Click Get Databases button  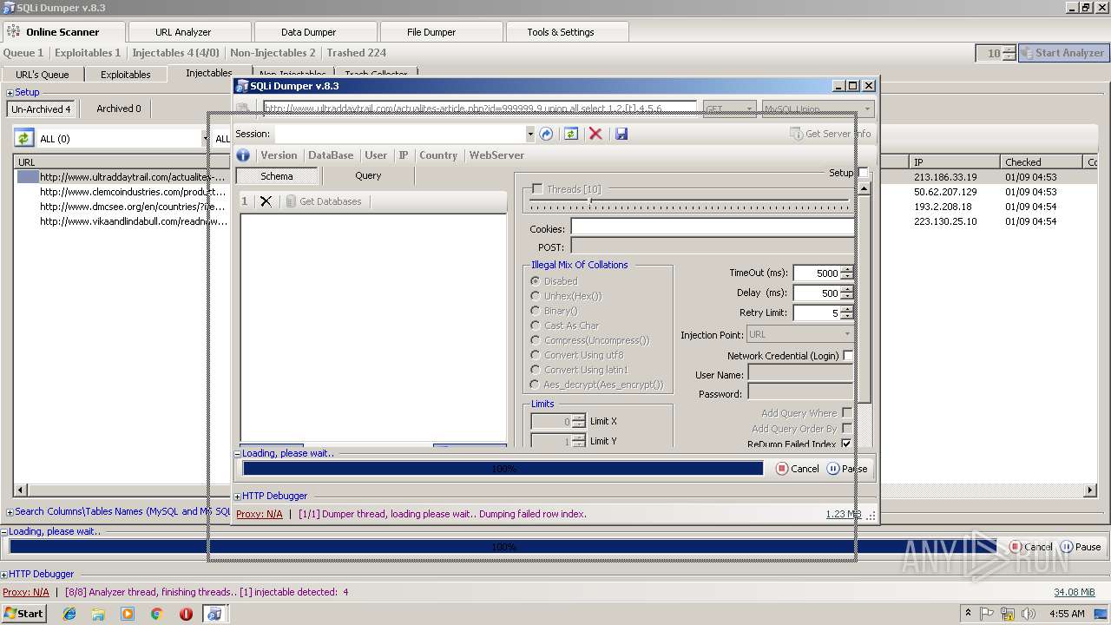(x=323, y=201)
